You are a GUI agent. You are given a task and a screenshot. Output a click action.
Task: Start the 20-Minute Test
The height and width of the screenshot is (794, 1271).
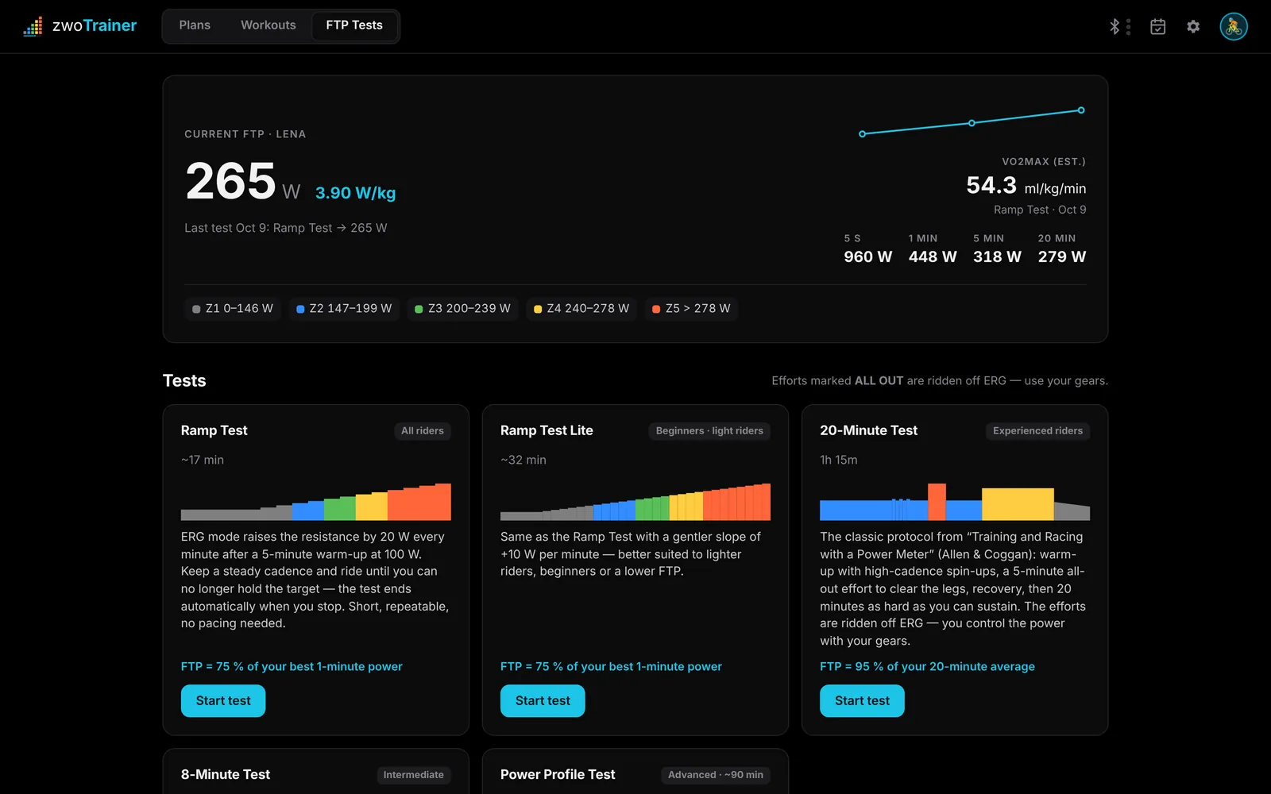click(862, 701)
